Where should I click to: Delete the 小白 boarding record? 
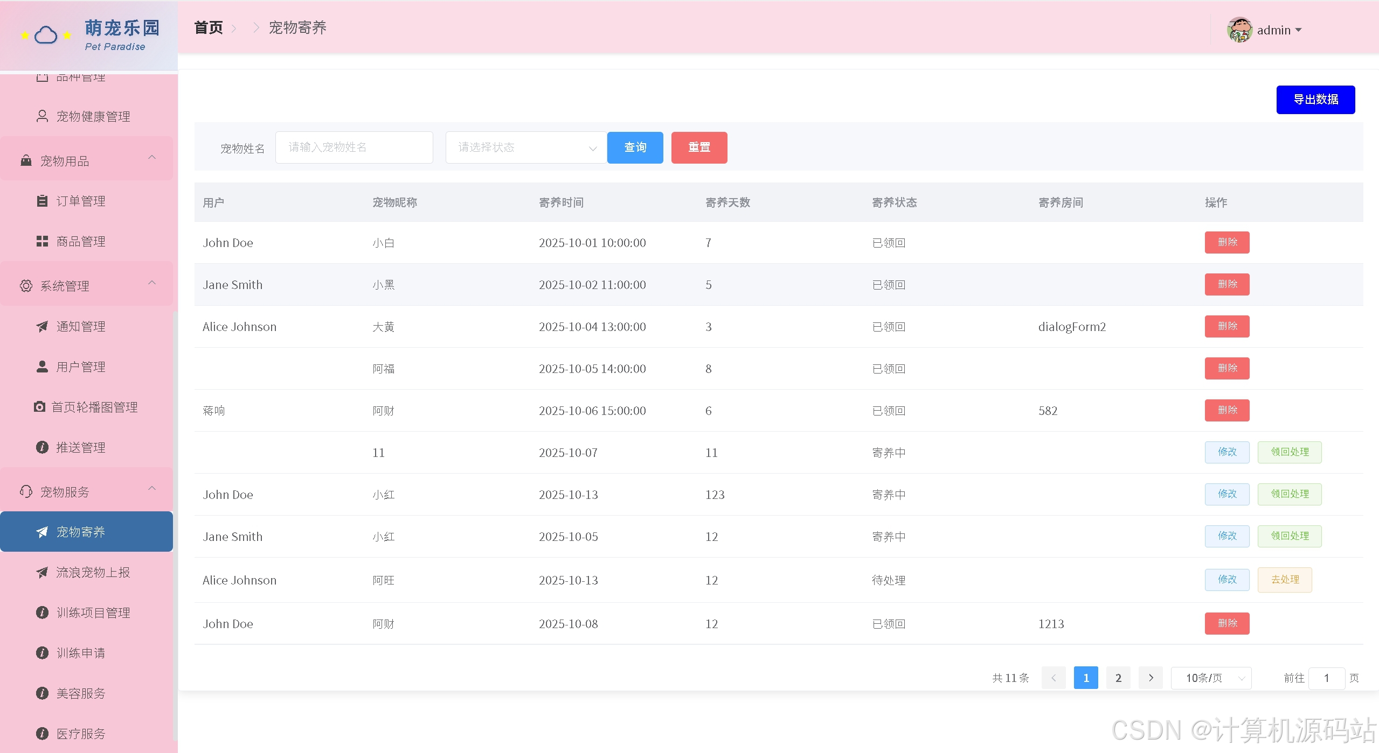coord(1227,242)
